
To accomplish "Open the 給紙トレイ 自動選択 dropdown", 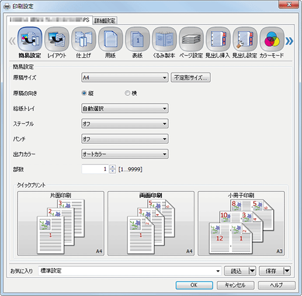I will point(124,108).
